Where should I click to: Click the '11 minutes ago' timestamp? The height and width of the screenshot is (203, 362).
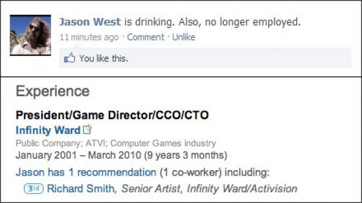pyautogui.click(x=89, y=37)
